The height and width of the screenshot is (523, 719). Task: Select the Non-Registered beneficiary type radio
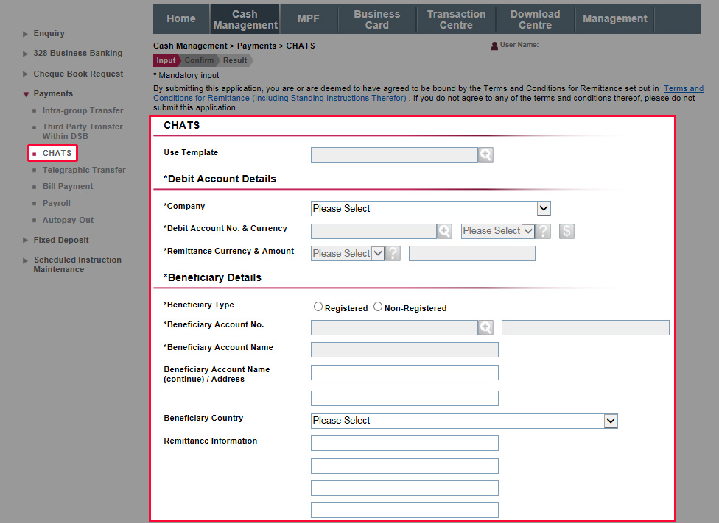[377, 307]
